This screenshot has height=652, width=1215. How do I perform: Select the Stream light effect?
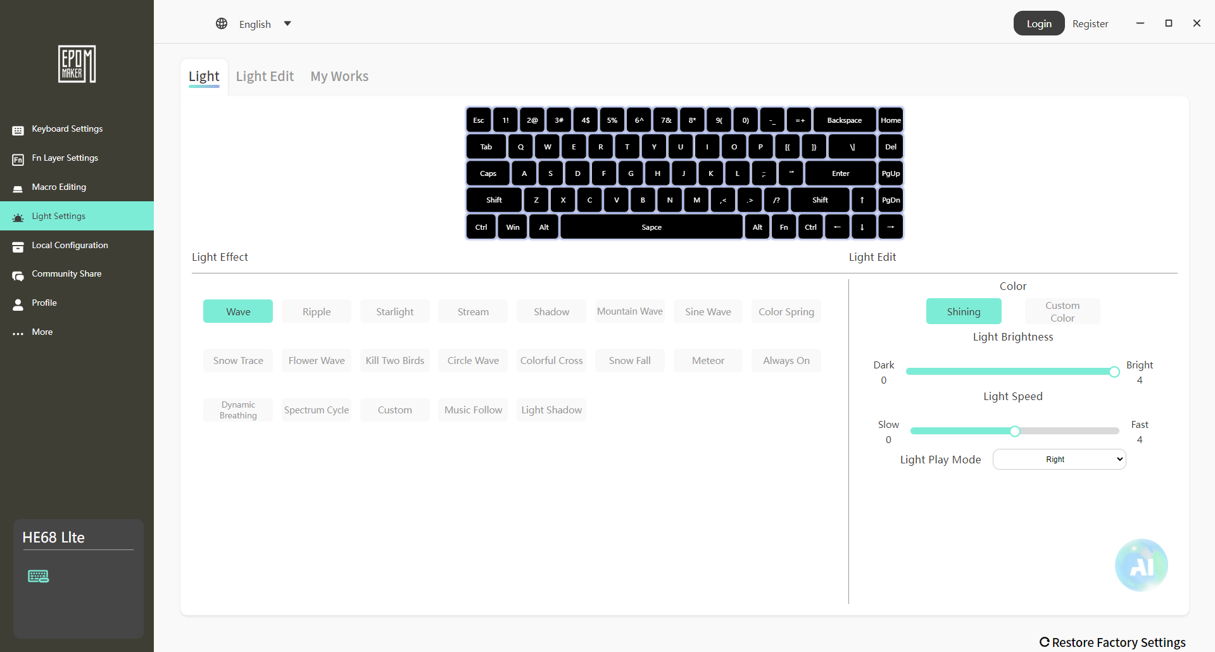click(473, 311)
